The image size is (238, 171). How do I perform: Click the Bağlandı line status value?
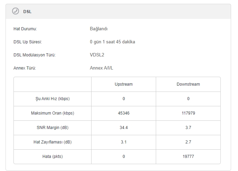point(99,29)
